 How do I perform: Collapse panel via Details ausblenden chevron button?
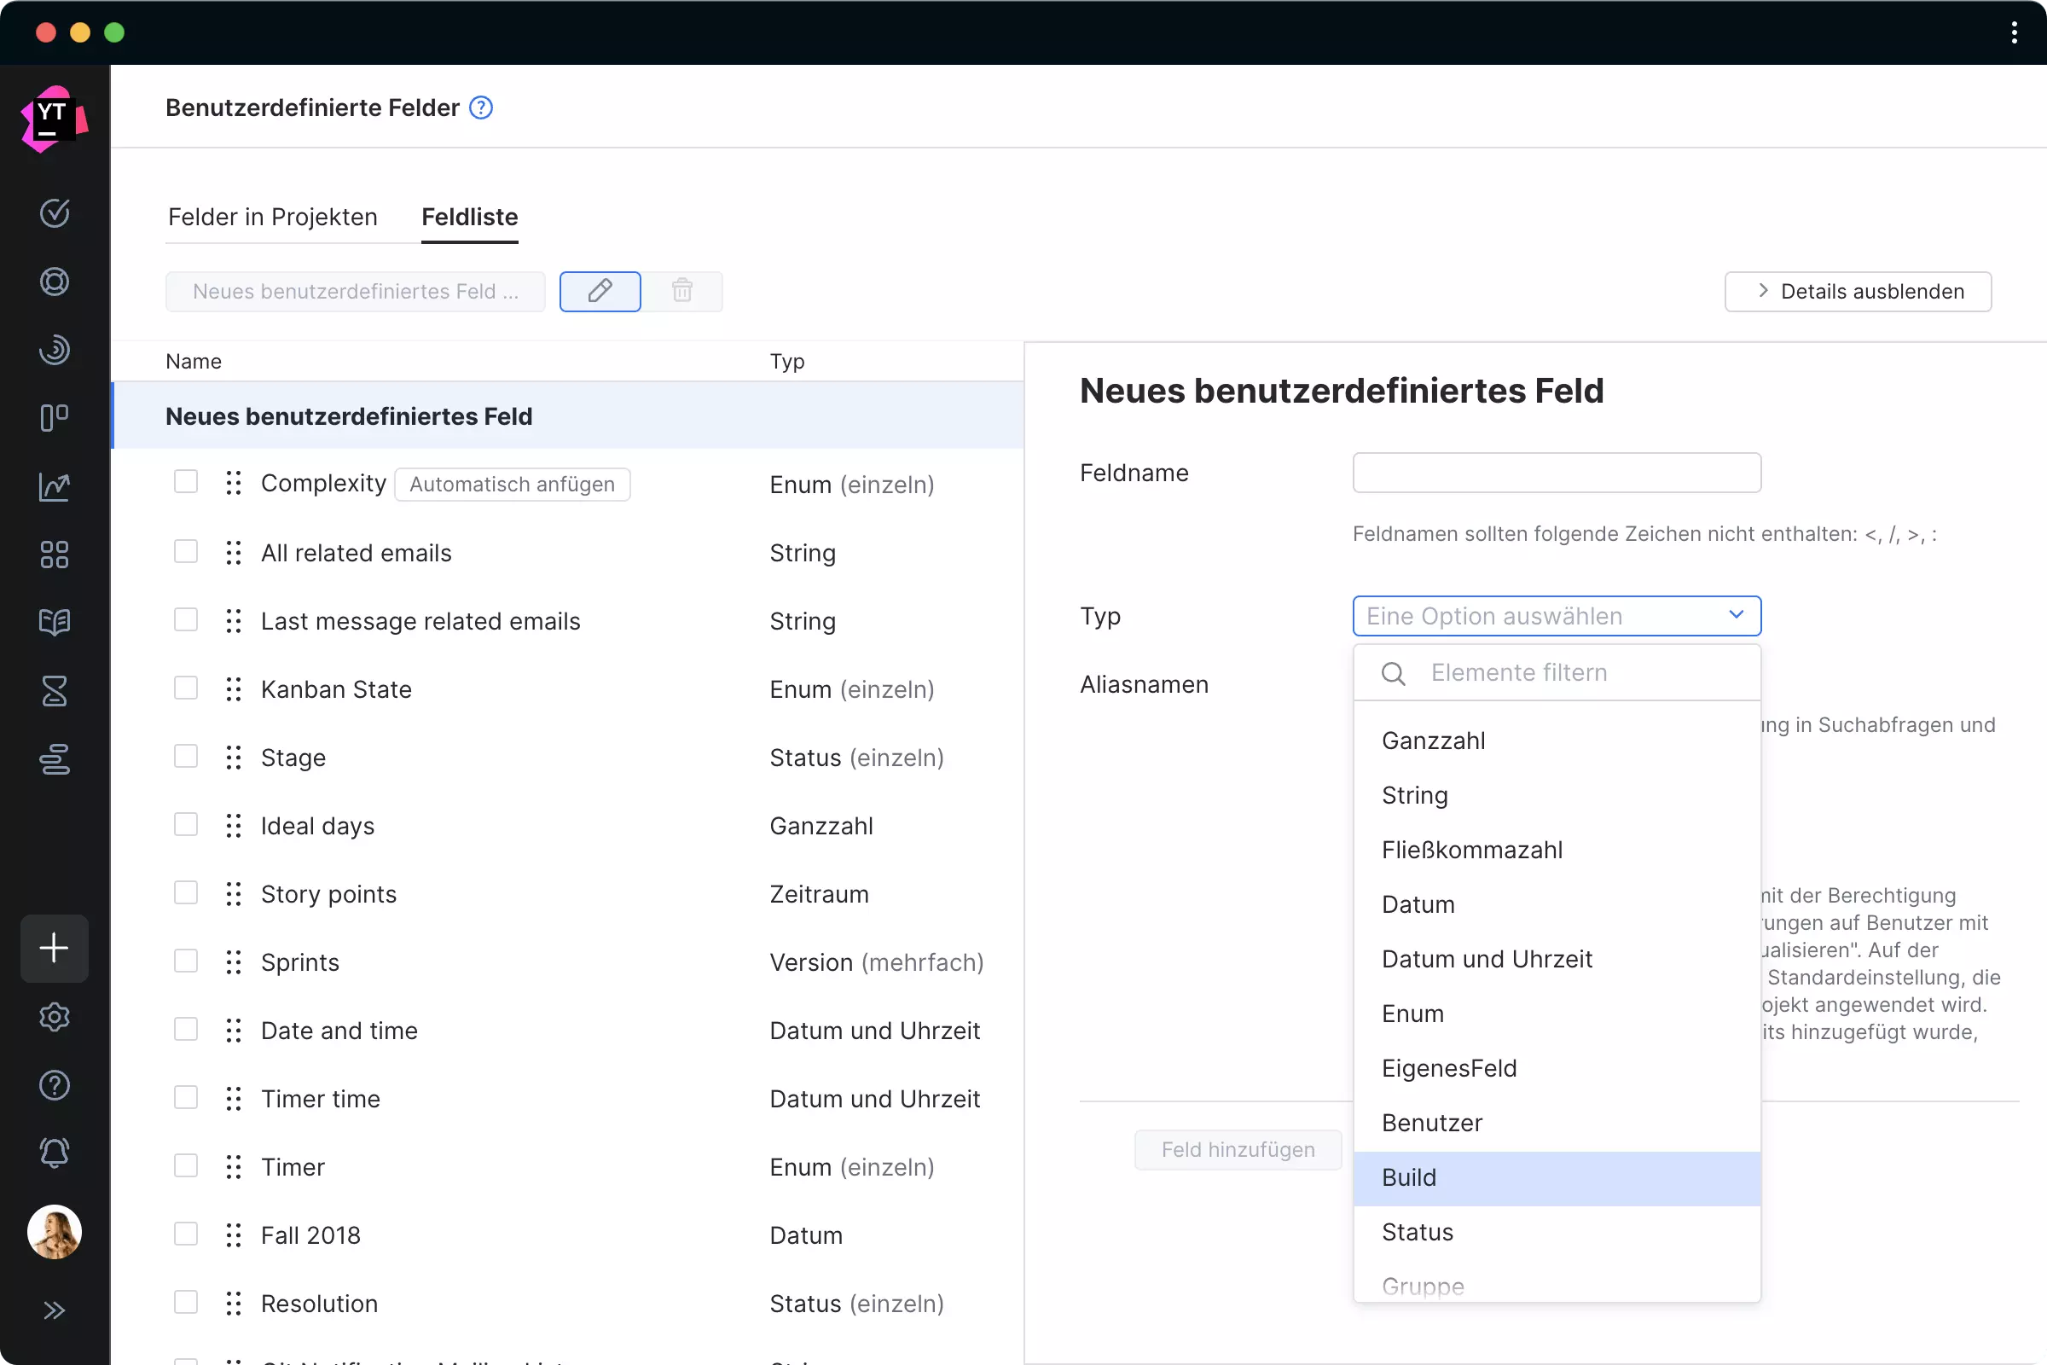click(1858, 291)
